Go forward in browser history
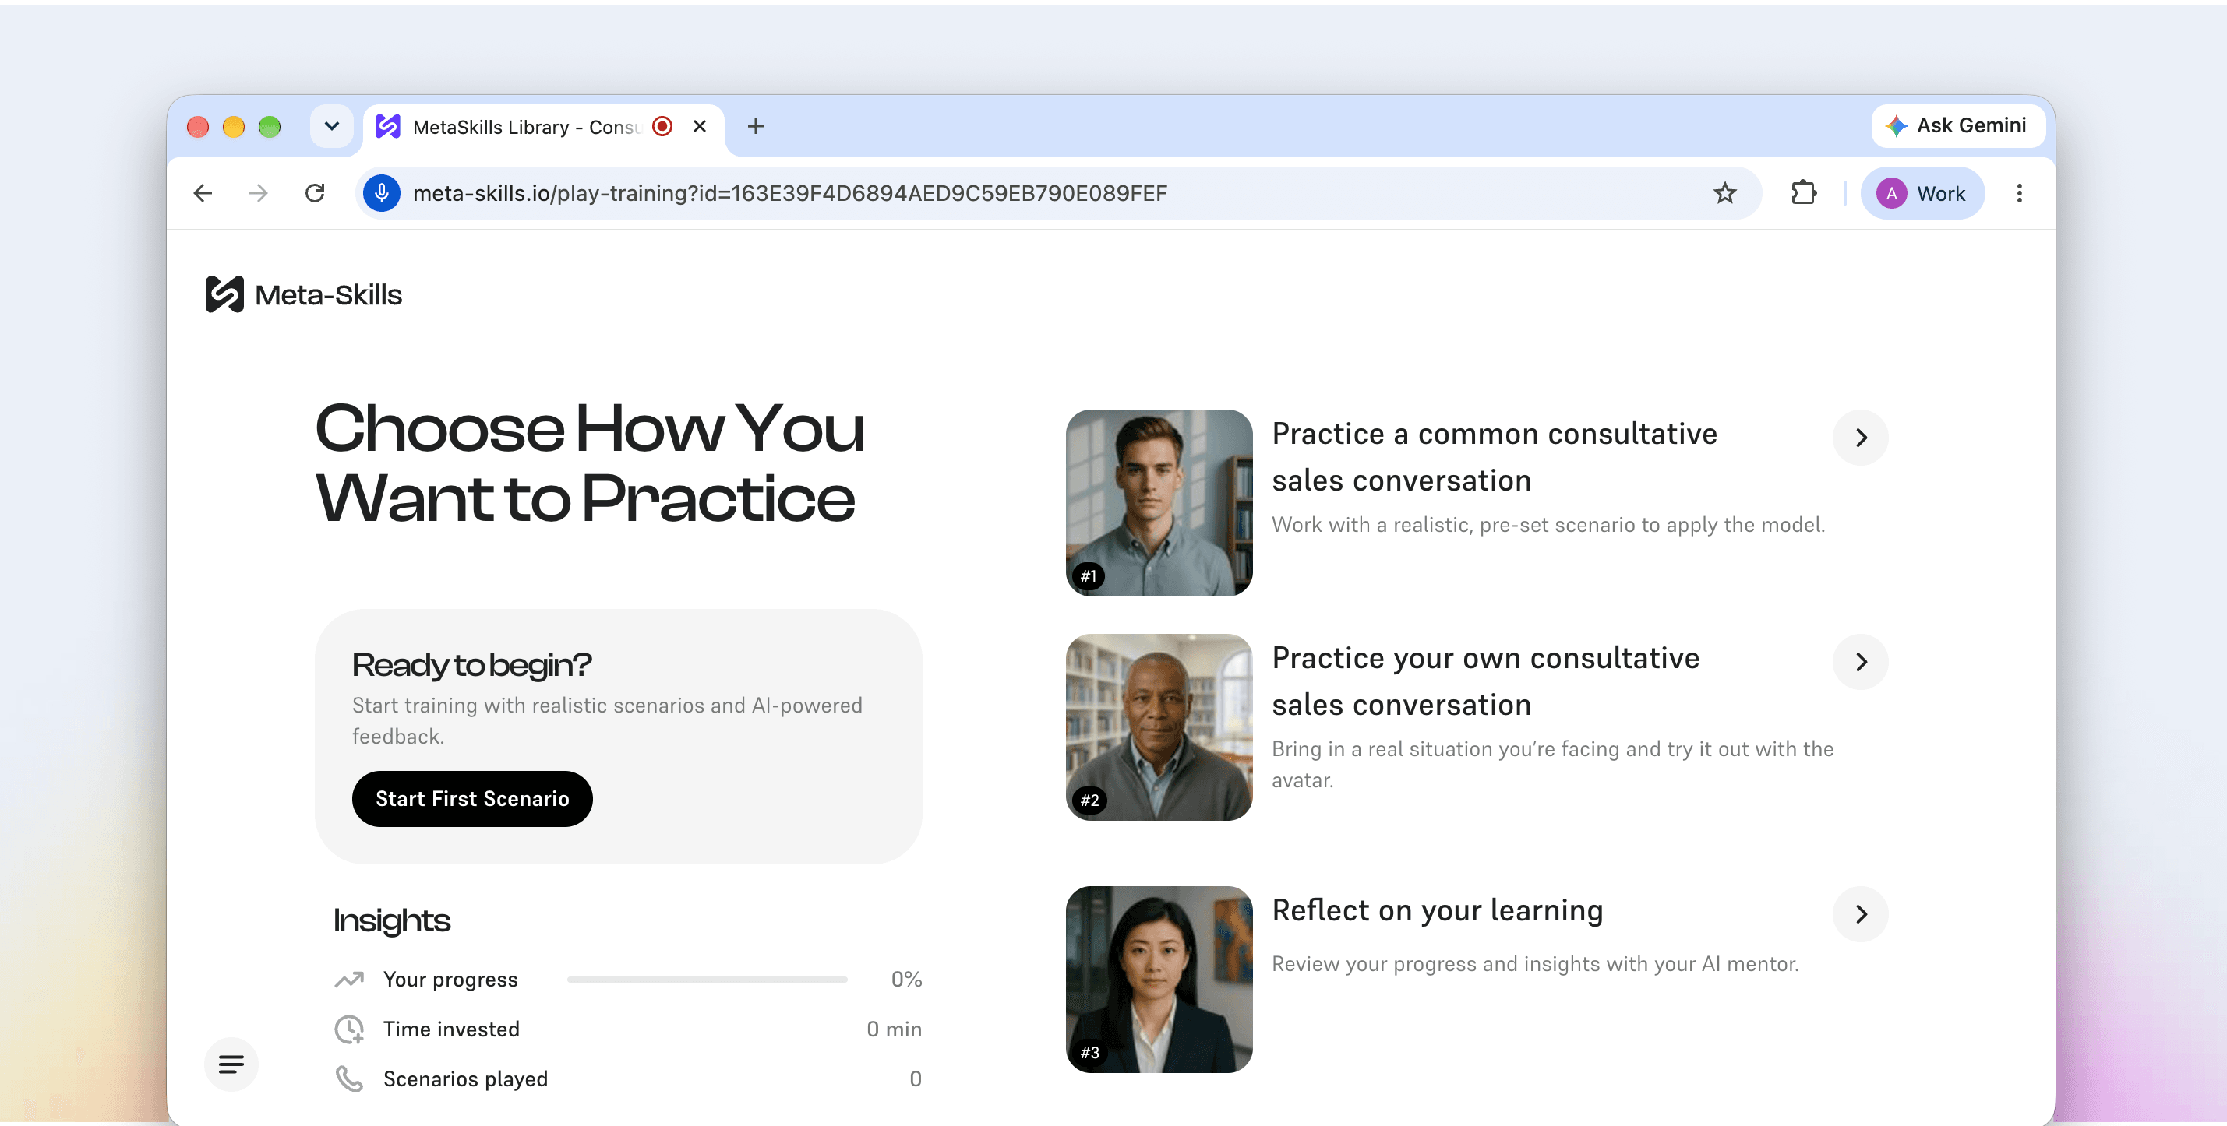 [259, 192]
